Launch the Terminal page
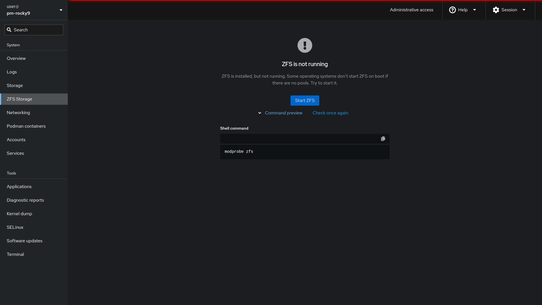The height and width of the screenshot is (305, 542). click(34, 254)
